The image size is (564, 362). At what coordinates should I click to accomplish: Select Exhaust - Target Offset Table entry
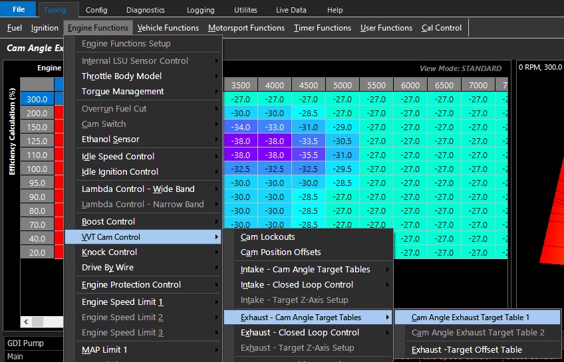tap(466, 349)
